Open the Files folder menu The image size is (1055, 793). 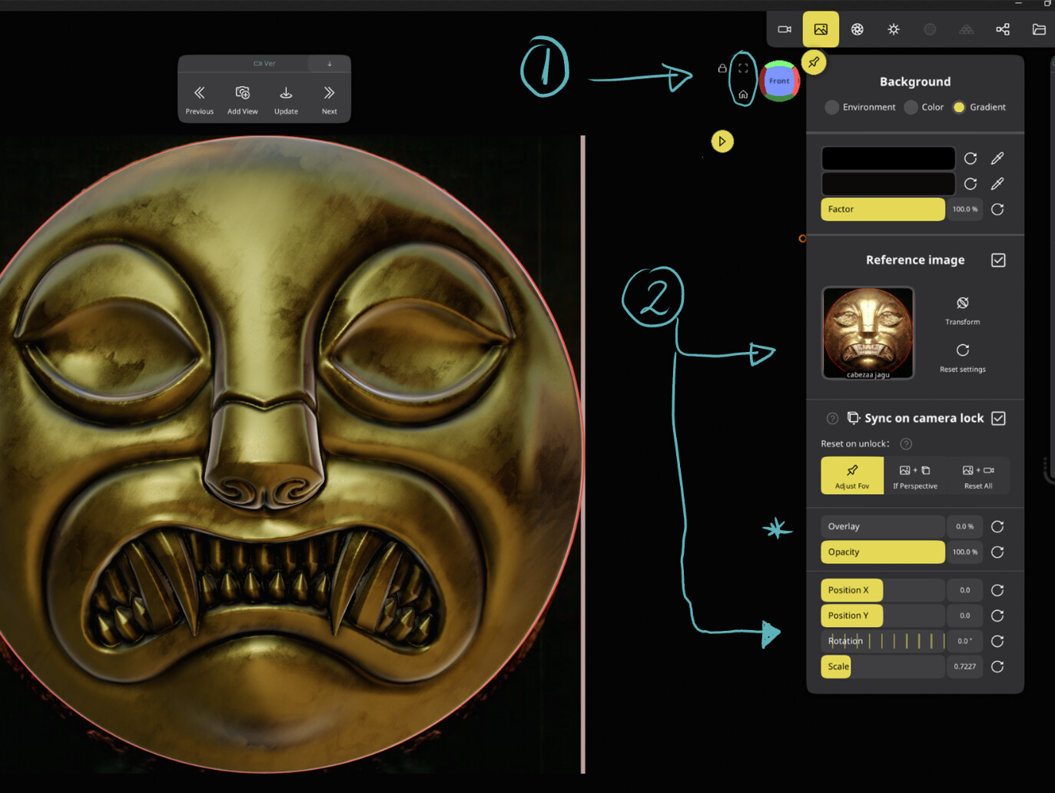[x=1039, y=29]
